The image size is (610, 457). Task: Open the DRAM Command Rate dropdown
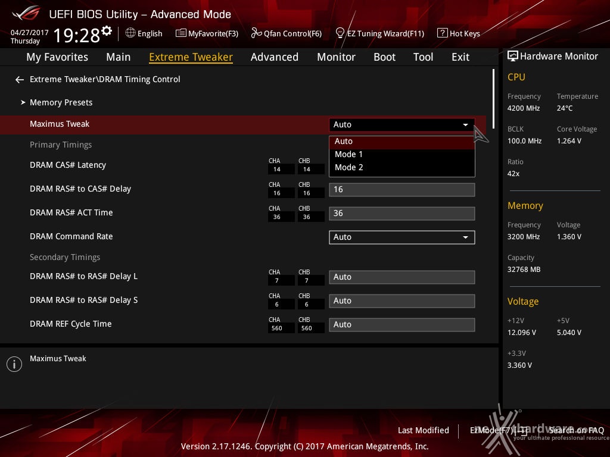click(x=402, y=237)
